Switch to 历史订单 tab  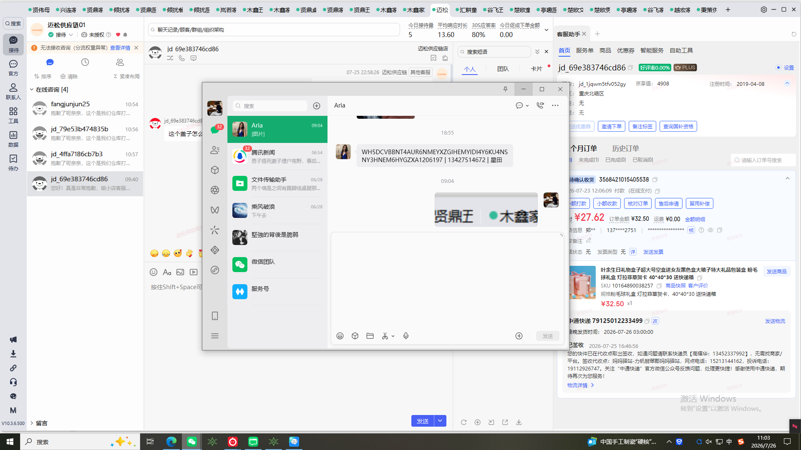(625, 148)
